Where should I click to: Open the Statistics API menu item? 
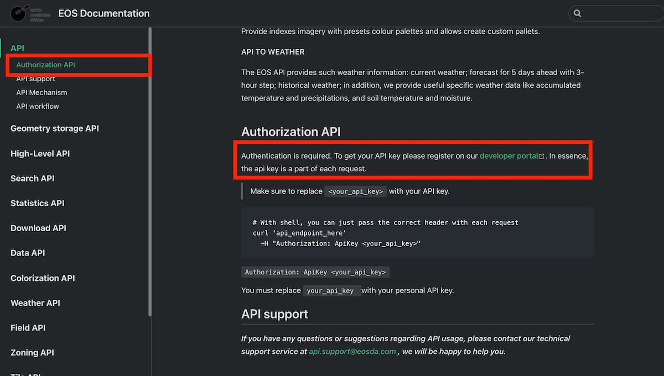tap(37, 203)
